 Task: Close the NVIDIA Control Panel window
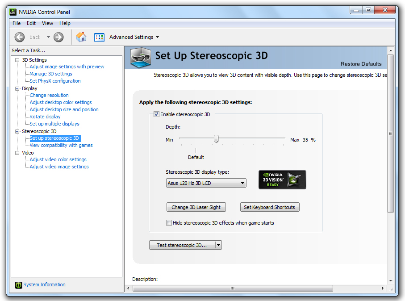(x=385, y=10)
